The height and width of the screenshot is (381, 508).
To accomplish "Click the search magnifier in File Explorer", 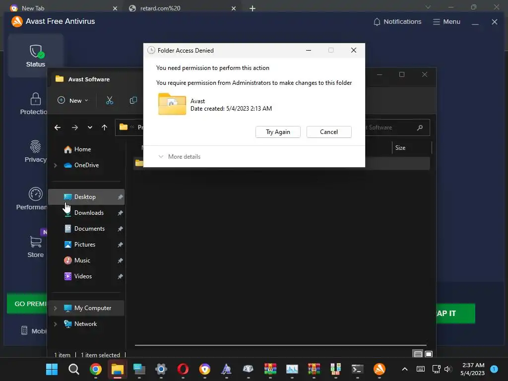I will 420,127.
